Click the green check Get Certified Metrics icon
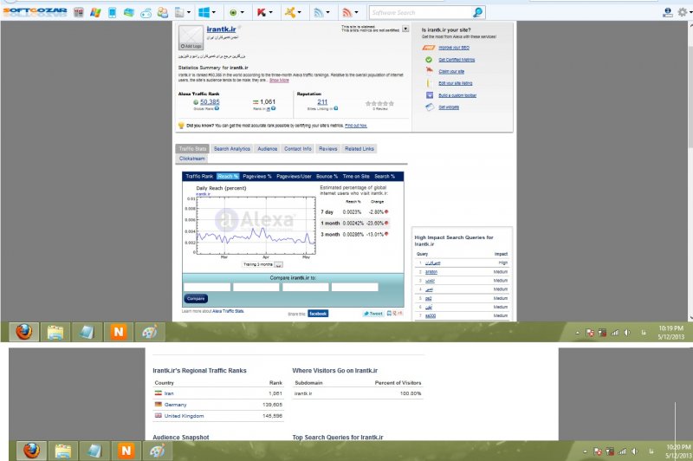This screenshot has width=693, height=461. click(429, 60)
